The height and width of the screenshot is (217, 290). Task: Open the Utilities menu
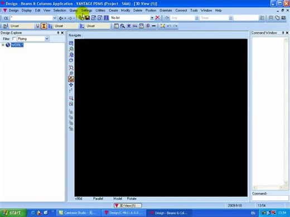point(100,11)
